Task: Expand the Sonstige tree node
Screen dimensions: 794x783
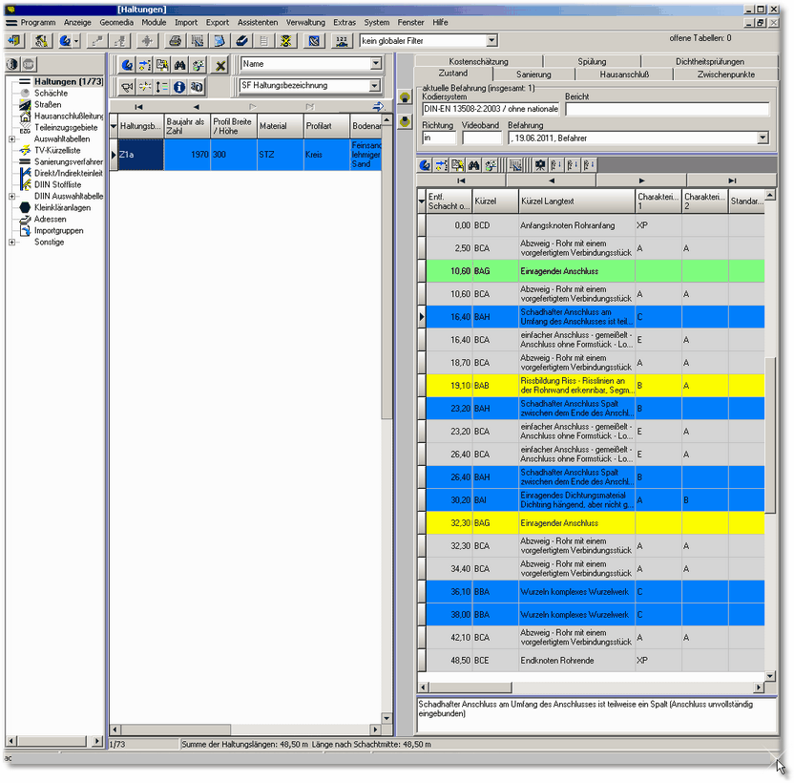Action: click(x=11, y=242)
